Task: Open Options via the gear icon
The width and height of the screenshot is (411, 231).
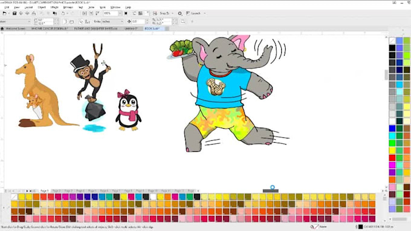Action: (180, 13)
